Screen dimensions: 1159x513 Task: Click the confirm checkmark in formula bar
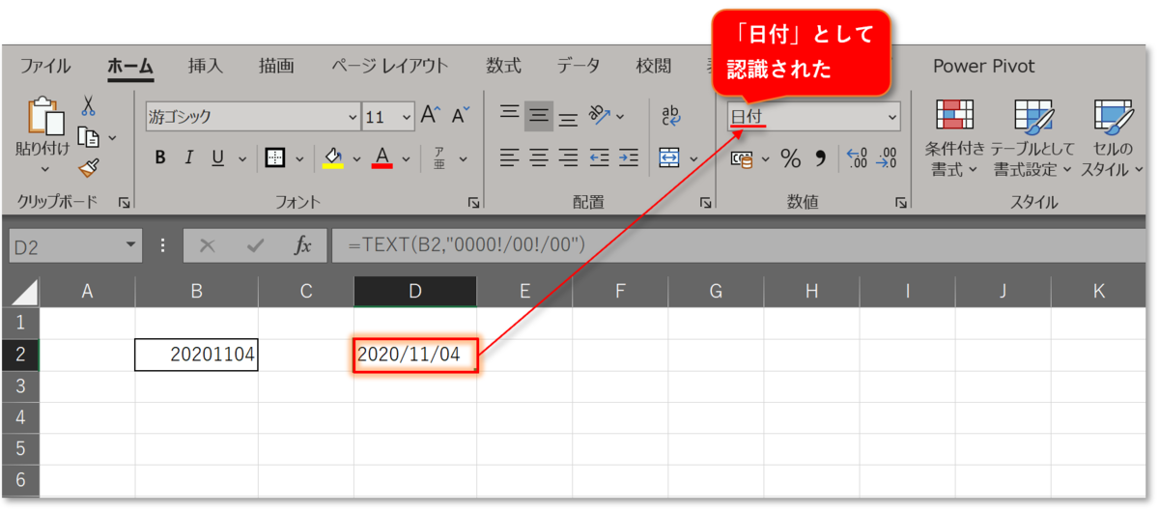255,245
